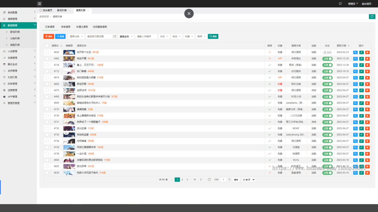378x212 pixels.
Task: Click the edit pencil for row 4460
Action: [x=361, y=97]
